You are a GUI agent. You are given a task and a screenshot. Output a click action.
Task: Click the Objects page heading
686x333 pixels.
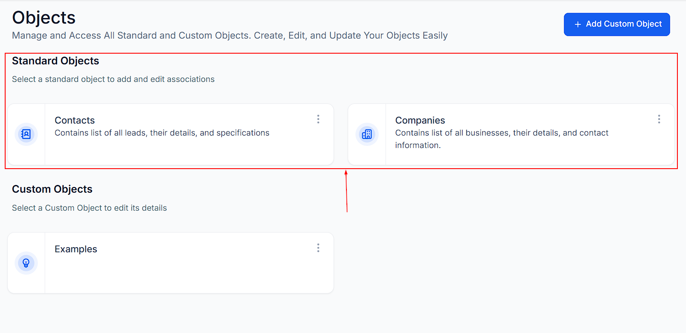click(44, 18)
